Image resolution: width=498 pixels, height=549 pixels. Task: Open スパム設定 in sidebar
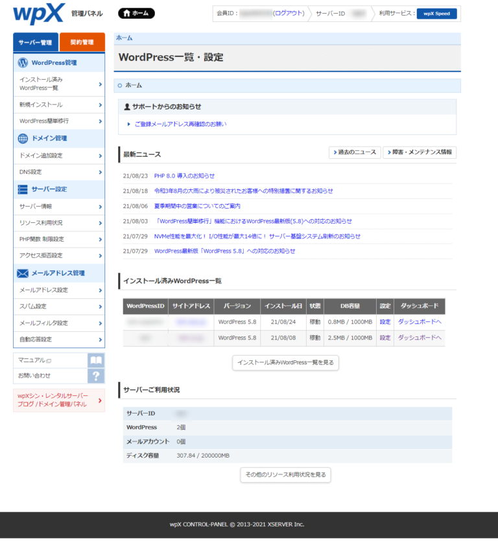(x=59, y=307)
